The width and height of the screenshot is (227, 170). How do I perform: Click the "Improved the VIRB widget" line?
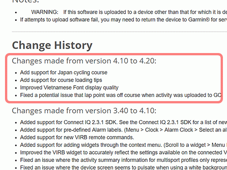[123, 152]
